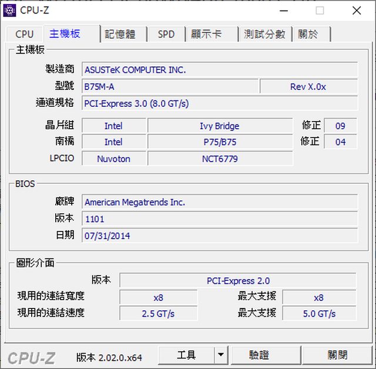Viewport: 376px width, 369px height.
Task: Switch to the SPD tab
Action: coord(166,34)
